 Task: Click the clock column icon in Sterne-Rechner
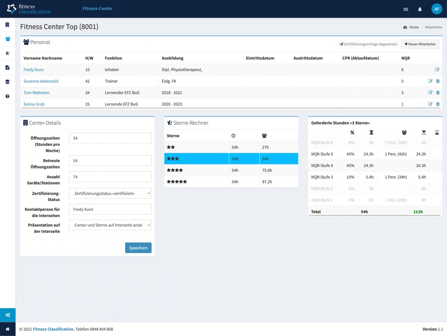tap(234, 136)
